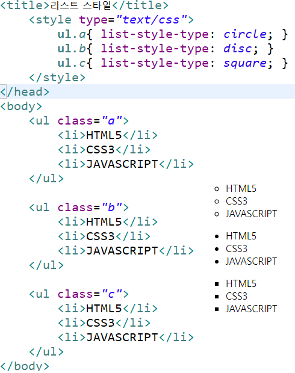This screenshot has width=295, height=373.
Task: Click the opening body tag
Action: (x=21, y=106)
